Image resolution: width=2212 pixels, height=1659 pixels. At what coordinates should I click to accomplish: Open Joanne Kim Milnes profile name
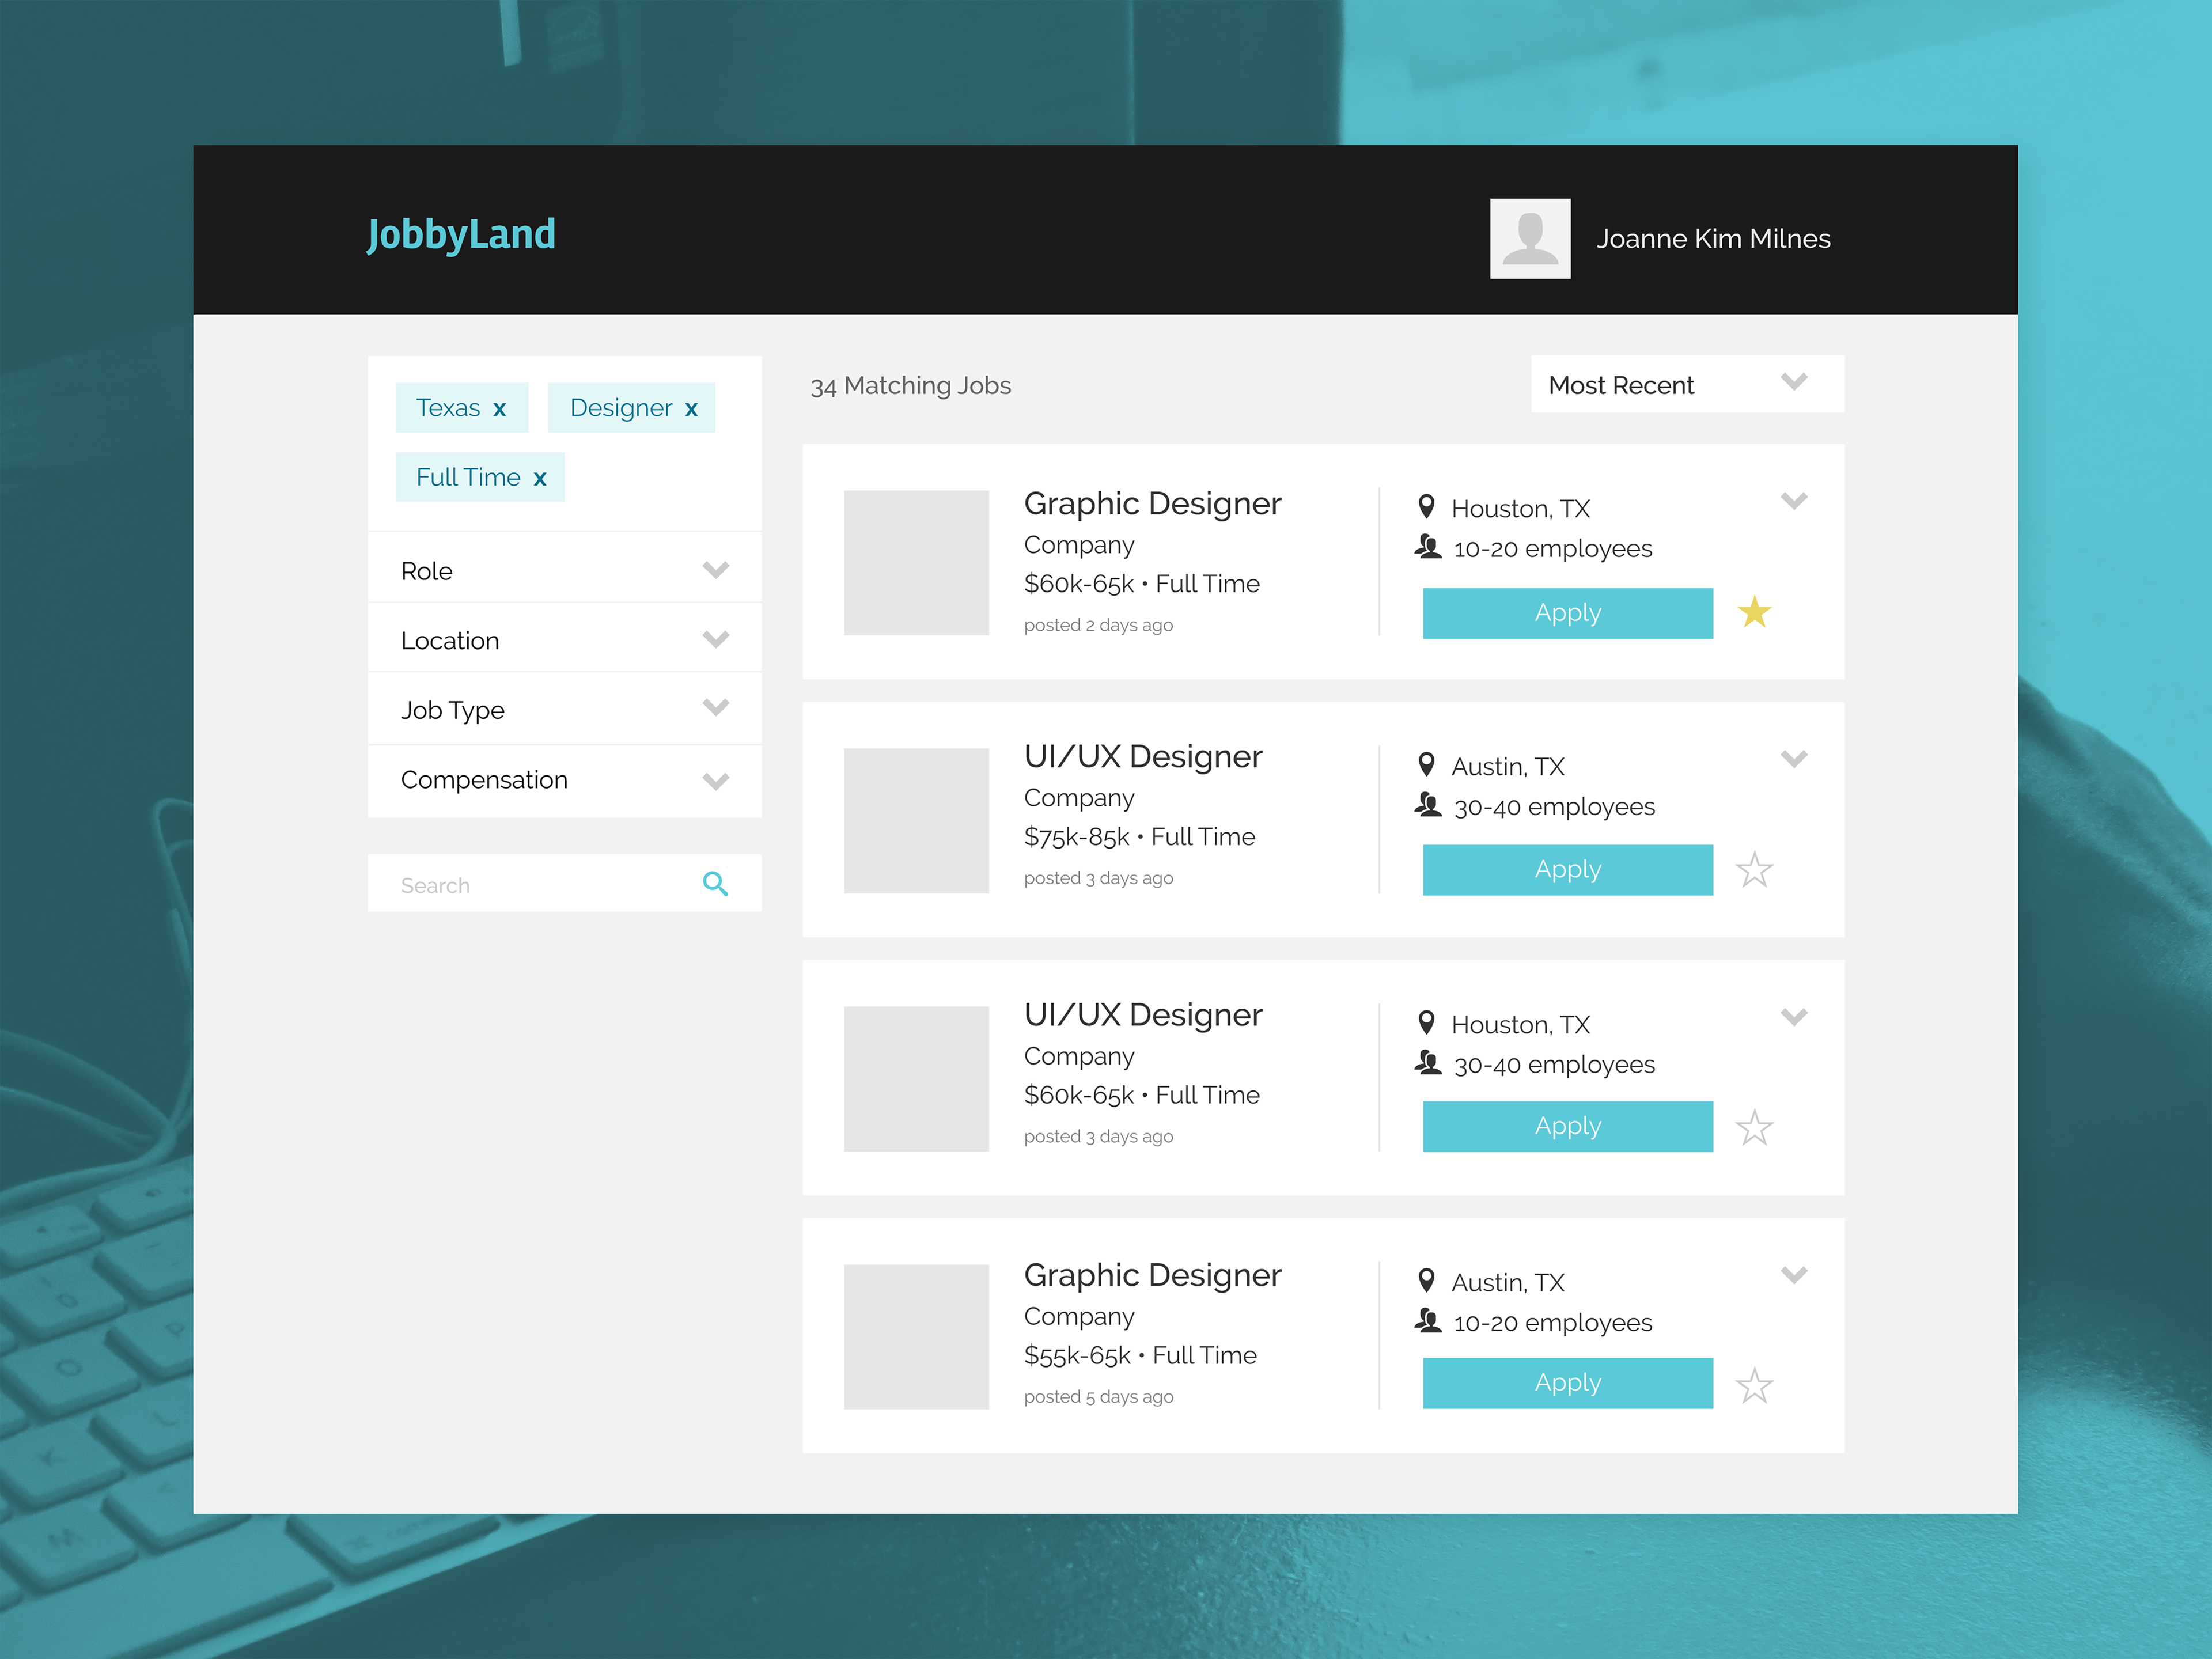(x=1713, y=239)
